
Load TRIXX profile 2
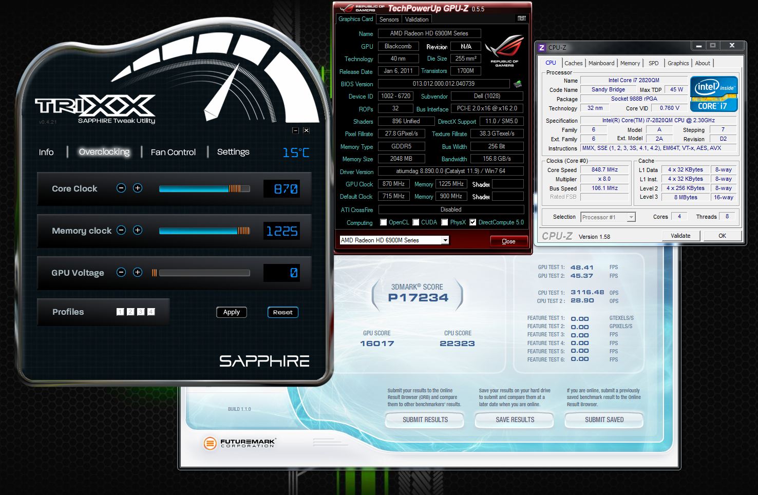(x=130, y=312)
